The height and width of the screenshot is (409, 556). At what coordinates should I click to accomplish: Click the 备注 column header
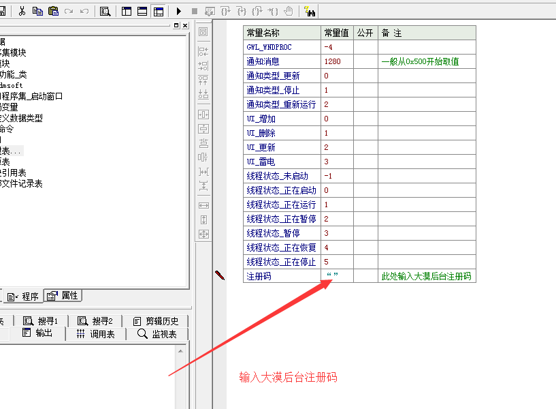coord(427,33)
